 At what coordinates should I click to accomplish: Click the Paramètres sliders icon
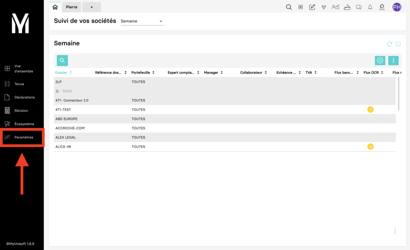tap(7, 137)
